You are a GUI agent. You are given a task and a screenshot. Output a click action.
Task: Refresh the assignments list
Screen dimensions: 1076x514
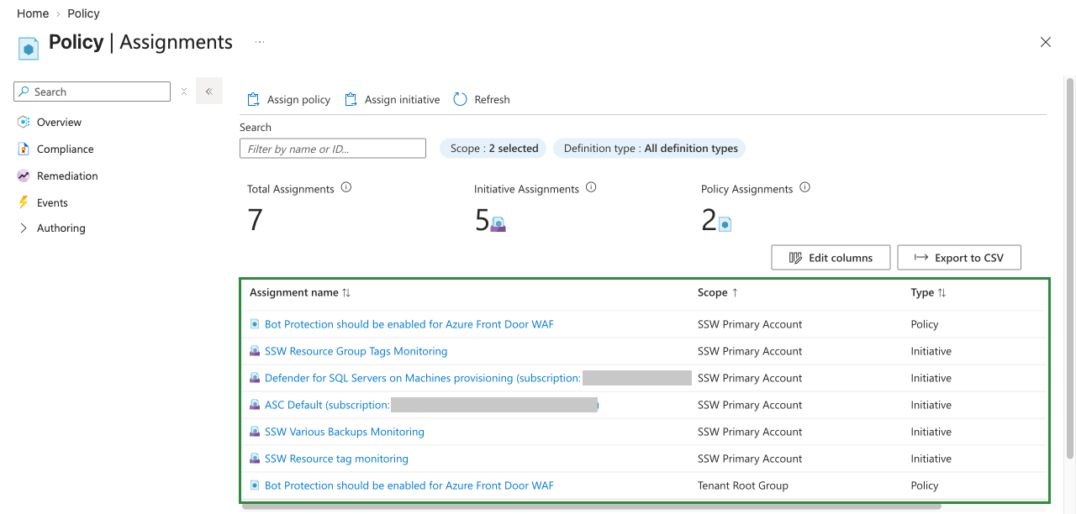(482, 99)
